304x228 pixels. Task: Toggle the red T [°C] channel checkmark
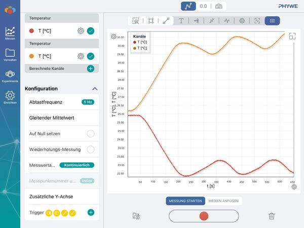coord(91,31)
